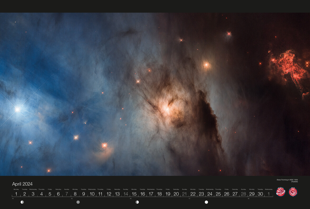310x209 pixels.
Task: Click the left red round badge logo
Action: point(280,192)
